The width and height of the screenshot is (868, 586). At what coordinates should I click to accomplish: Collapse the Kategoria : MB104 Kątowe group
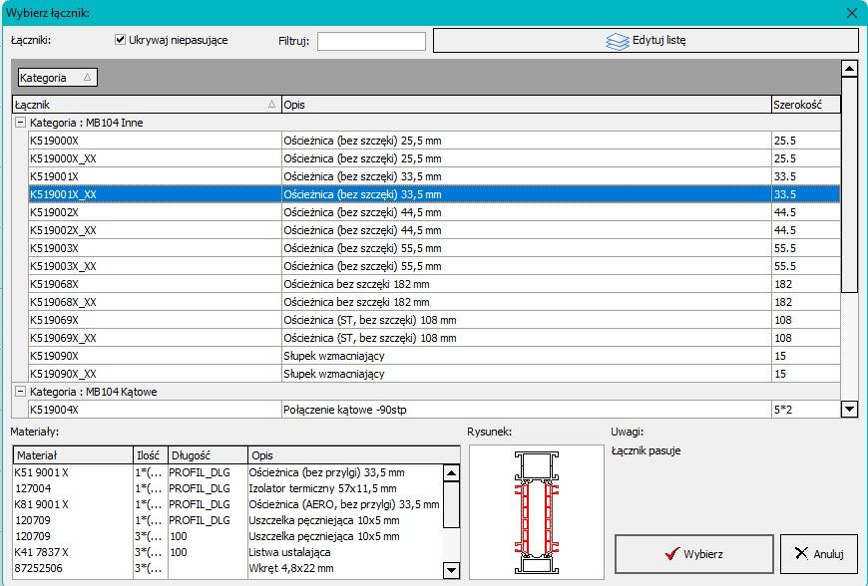pos(19,392)
